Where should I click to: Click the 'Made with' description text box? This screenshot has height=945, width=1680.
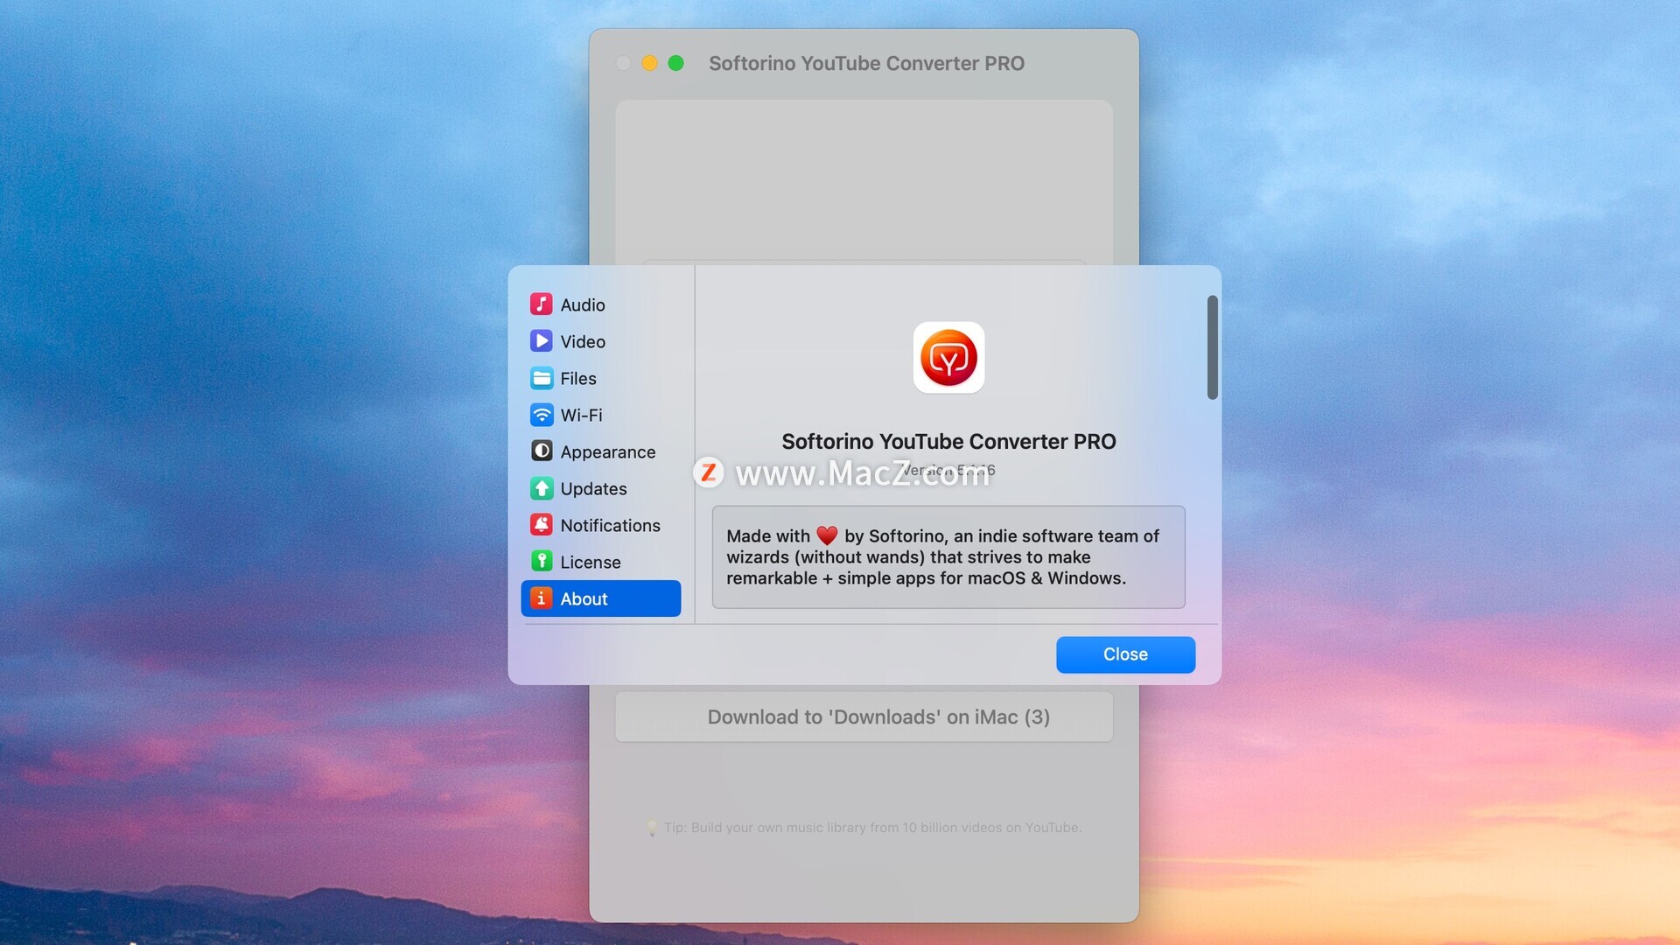[x=948, y=557]
